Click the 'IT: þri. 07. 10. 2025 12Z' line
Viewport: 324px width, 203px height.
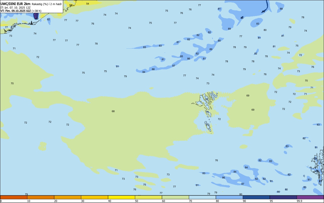(x=15, y=8)
